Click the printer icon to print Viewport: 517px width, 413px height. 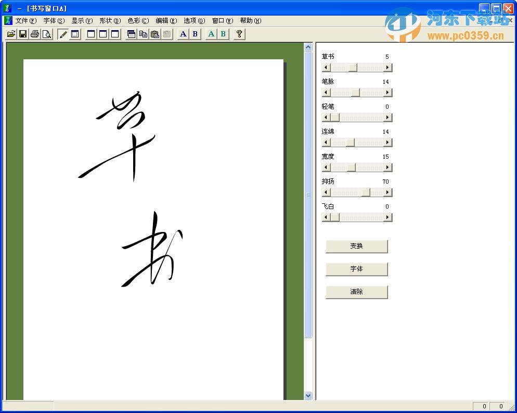(x=35, y=34)
